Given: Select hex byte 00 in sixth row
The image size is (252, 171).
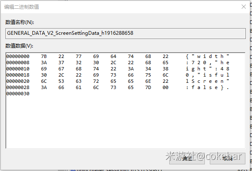Looking at the screenshot, I should pyautogui.click(x=166, y=87).
